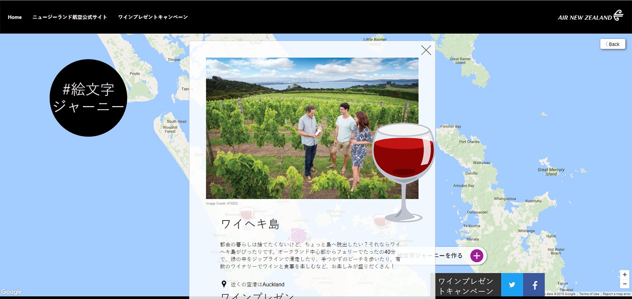Open the Home menu item
The height and width of the screenshot is (299, 632).
15,17
